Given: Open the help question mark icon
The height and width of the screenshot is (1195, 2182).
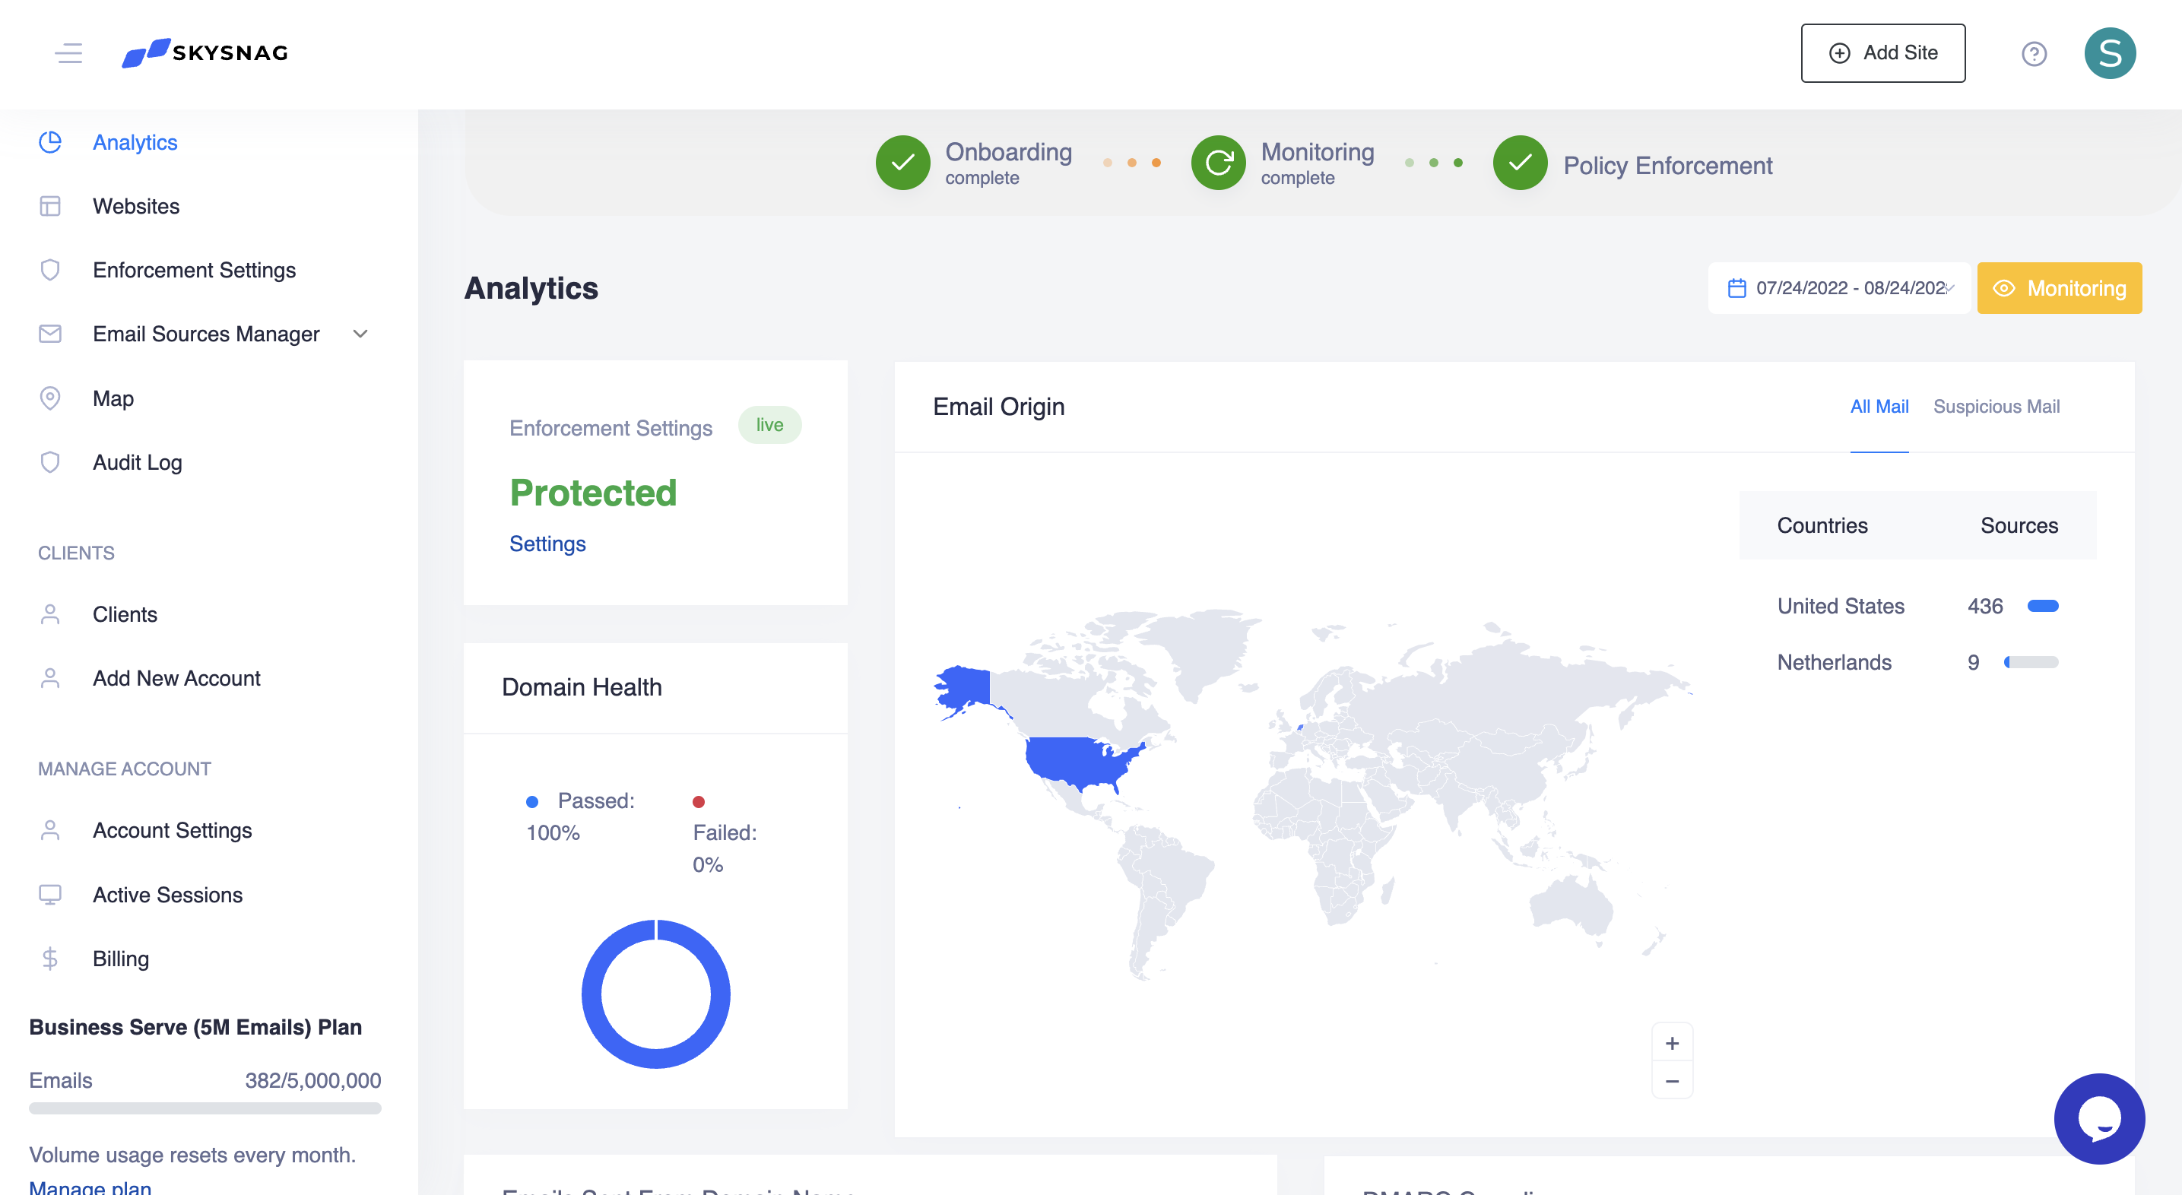Looking at the screenshot, I should [2035, 52].
